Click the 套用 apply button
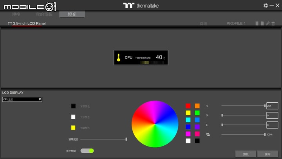282x159 pixels. [268, 154]
